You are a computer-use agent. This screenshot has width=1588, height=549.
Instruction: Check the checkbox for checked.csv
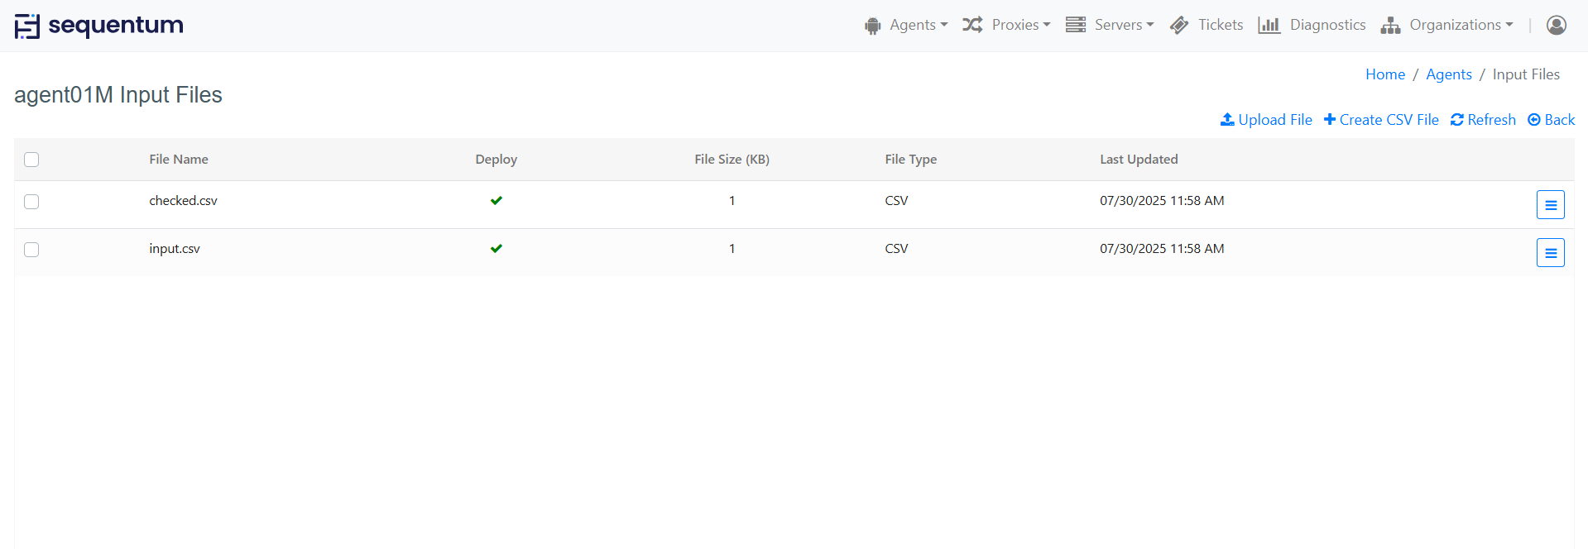(31, 202)
